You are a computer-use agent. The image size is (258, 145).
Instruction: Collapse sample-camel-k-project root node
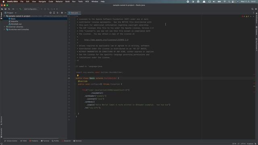pos(4,16)
